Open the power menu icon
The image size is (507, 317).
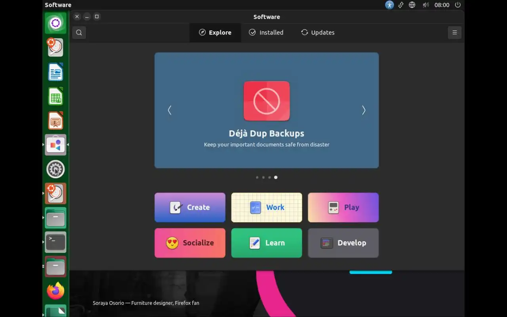click(x=458, y=5)
